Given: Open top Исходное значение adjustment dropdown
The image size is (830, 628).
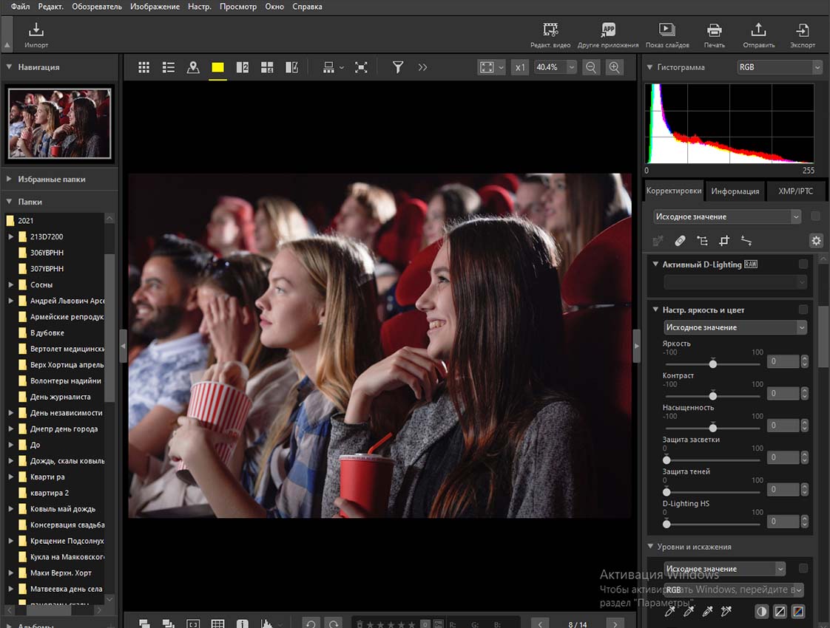Looking at the screenshot, I should (726, 216).
